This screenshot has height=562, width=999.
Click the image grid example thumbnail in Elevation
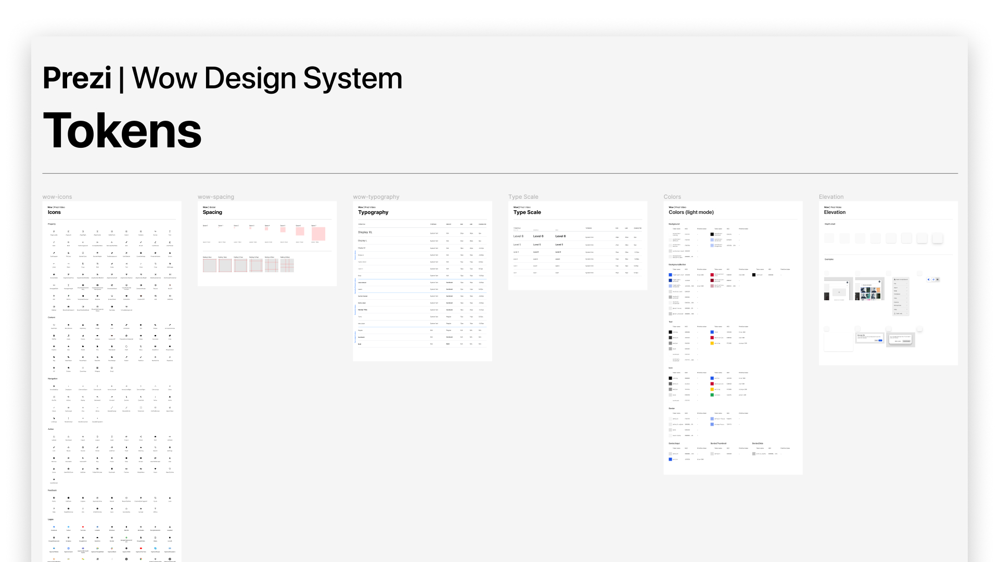(869, 290)
